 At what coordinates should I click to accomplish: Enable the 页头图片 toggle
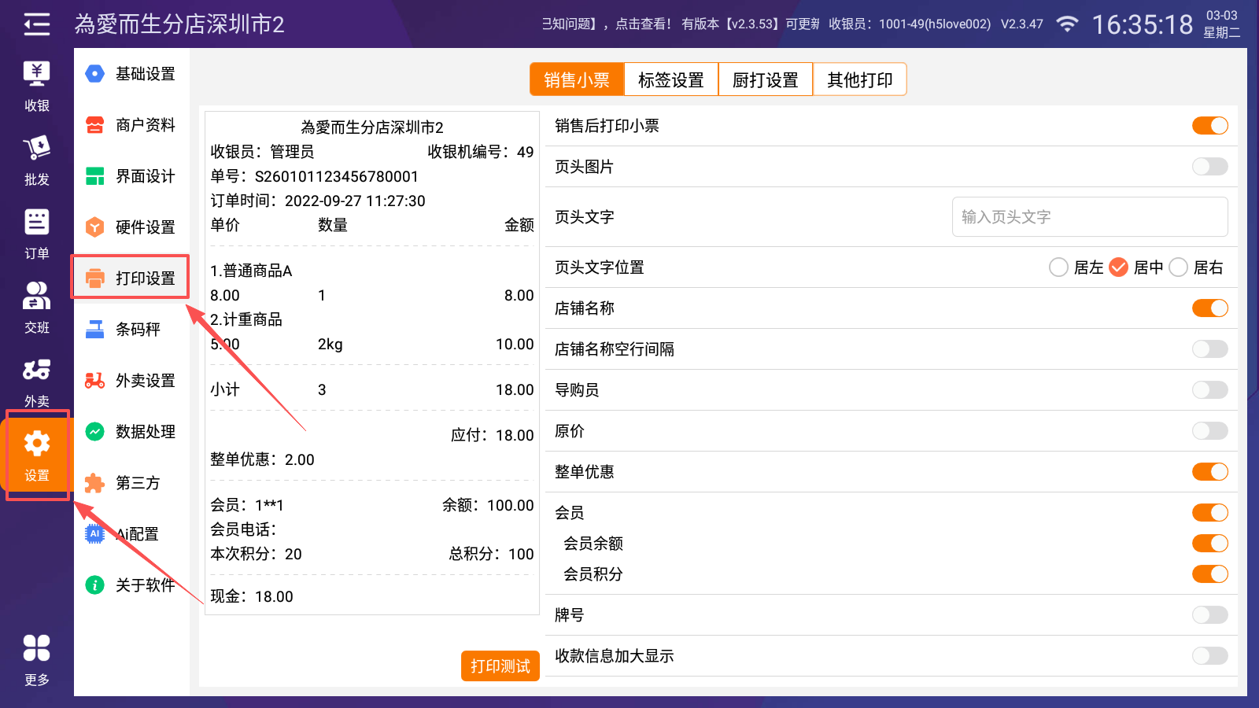1209,167
